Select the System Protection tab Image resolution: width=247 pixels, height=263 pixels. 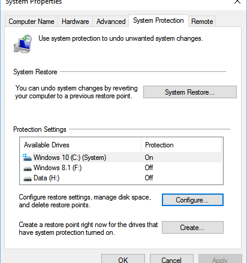(x=158, y=20)
